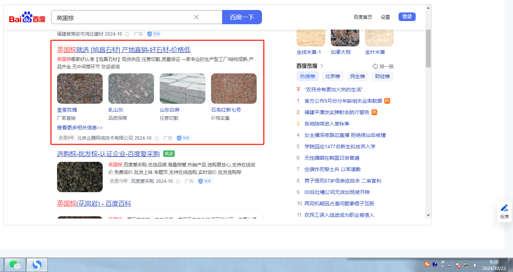Open the 反馈 feedback pencil icon
Image resolution: width=513 pixels, height=272 pixels.
(504, 208)
